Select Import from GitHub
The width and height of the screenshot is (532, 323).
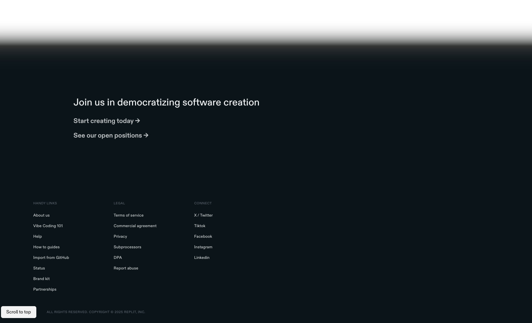click(x=51, y=258)
